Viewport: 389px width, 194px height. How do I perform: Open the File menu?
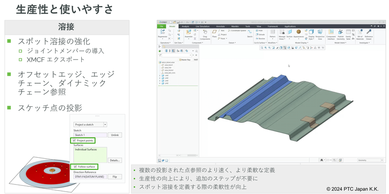click(162, 26)
